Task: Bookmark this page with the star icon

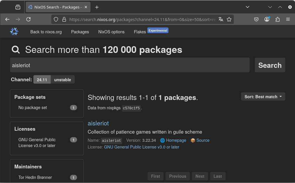Action: pos(229,19)
